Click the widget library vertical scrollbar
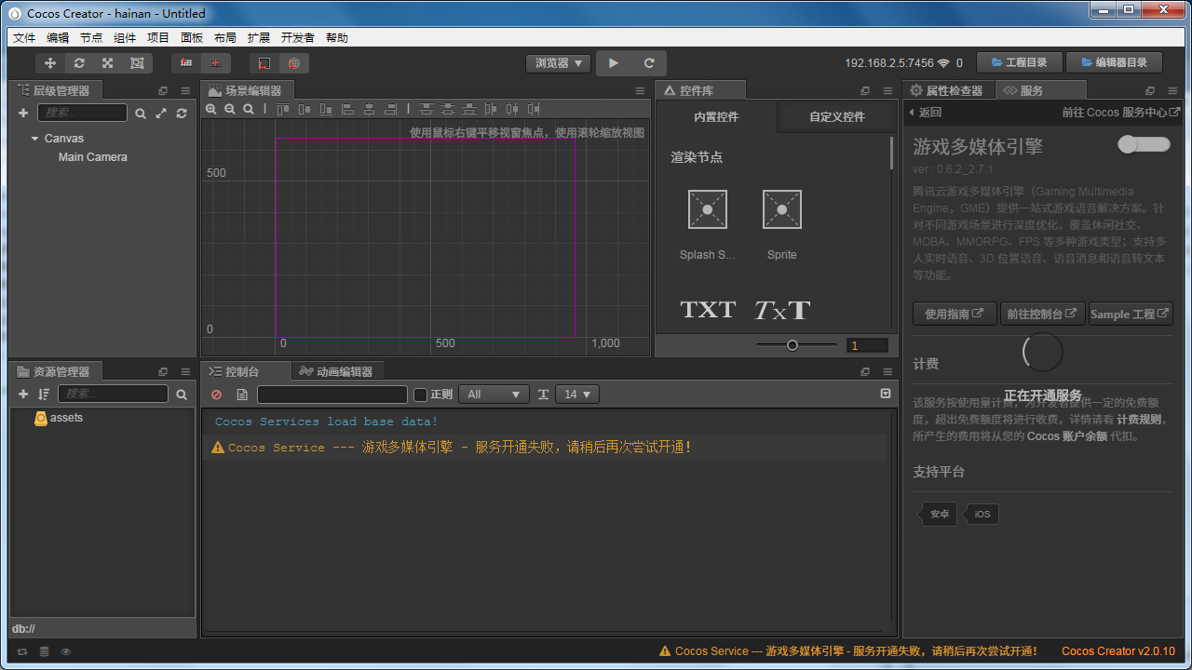 coord(892,154)
